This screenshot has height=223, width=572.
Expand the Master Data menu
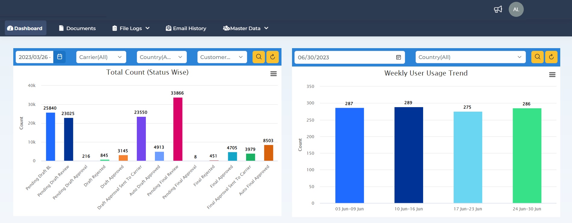point(245,28)
